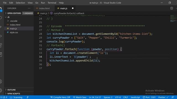Open Explorer more actions ellipsis
Viewport: 177px width, 99px height.
[x=29, y=8]
